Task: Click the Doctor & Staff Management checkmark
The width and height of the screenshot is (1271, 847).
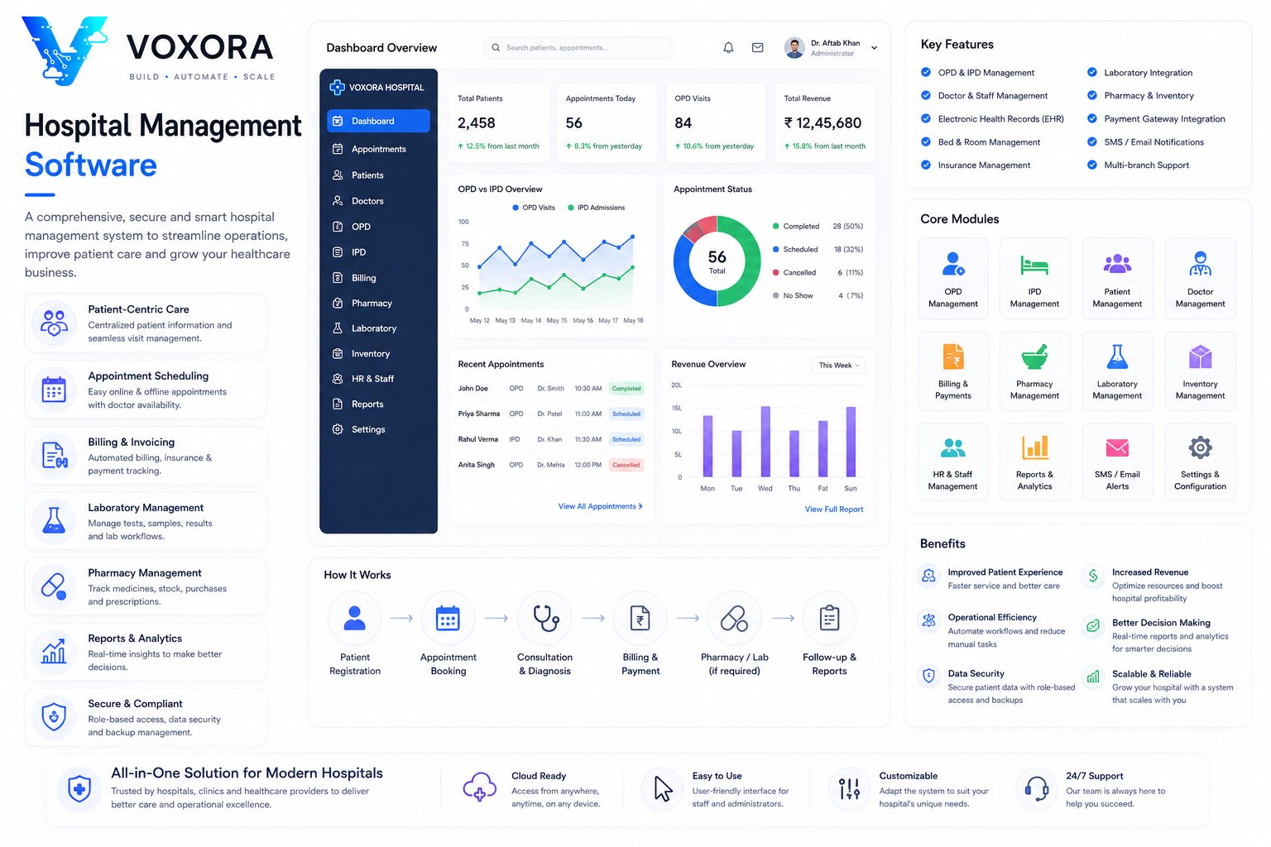Action: coord(926,95)
